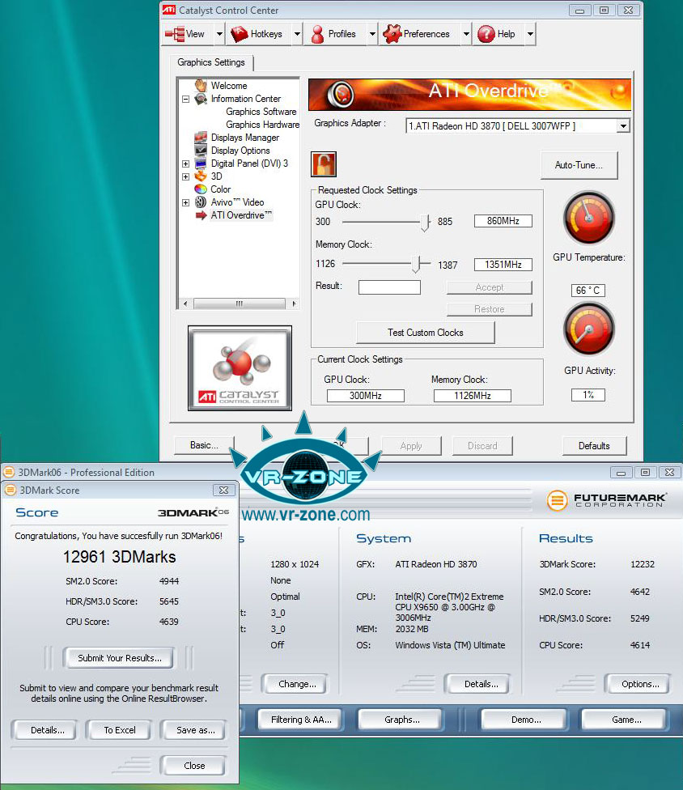683x790 pixels.
Task: Click Submit Your Results button
Action: 120,658
